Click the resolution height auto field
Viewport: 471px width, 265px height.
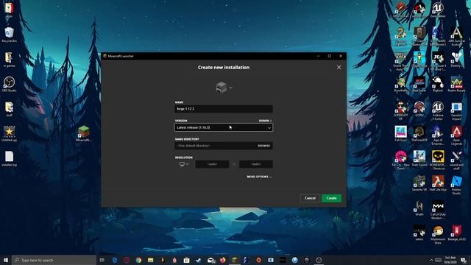(256, 164)
